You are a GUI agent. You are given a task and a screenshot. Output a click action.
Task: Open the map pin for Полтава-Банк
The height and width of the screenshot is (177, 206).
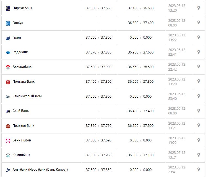tap(199, 81)
